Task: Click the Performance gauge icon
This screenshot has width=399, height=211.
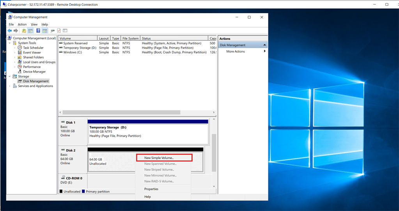Action: (x=20, y=67)
